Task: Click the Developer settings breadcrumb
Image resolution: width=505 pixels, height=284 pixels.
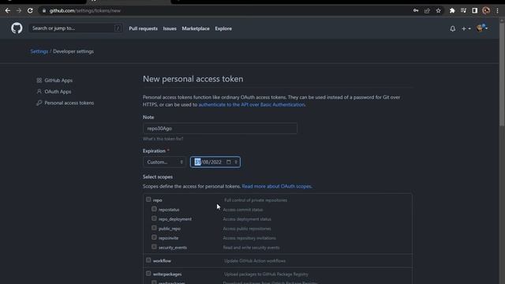Action: (x=73, y=51)
